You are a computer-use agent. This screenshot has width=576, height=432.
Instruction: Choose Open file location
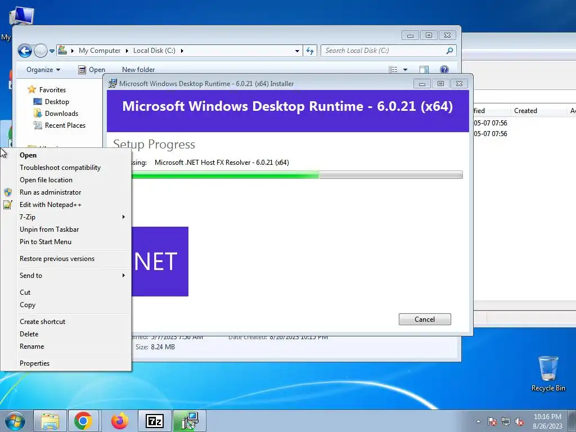click(x=46, y=180)
